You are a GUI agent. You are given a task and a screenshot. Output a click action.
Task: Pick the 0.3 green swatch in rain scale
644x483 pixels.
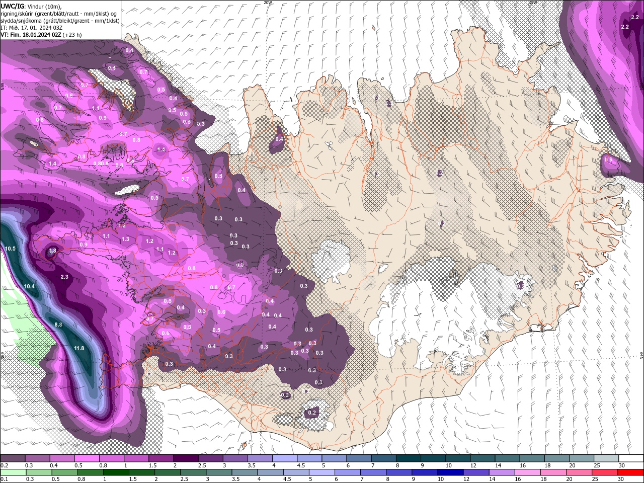pos(39,472)
